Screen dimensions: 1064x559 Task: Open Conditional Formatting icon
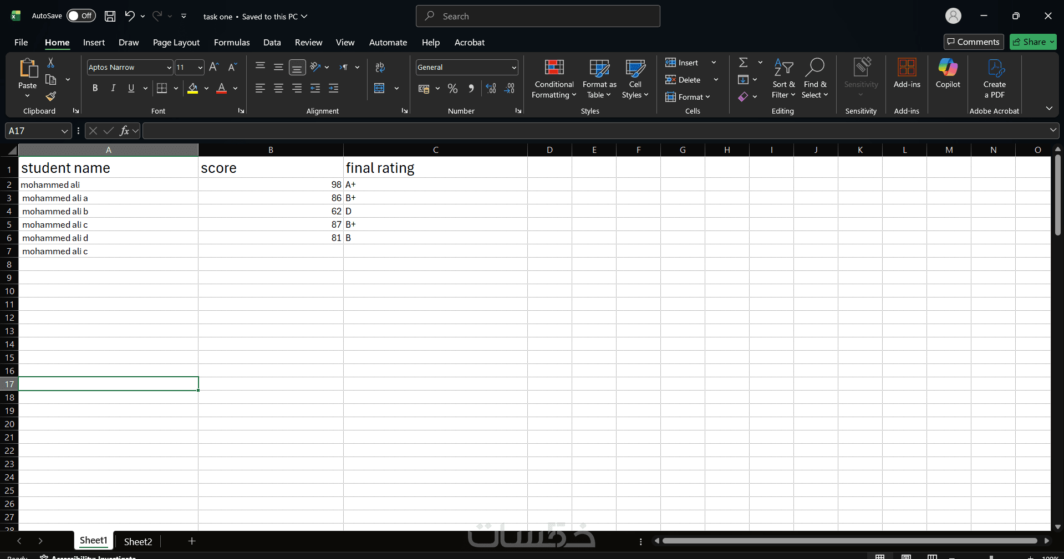[x=554, y=68]
